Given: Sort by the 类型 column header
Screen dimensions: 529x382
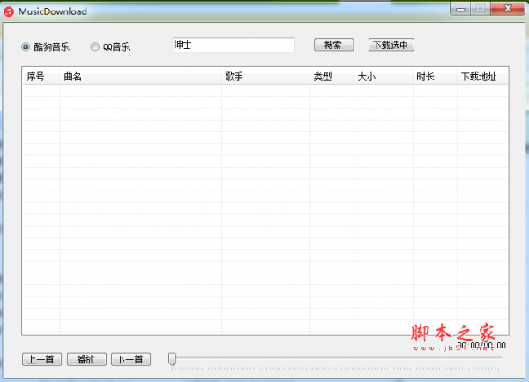Looking at the screenshot, I should pos(332,77).
